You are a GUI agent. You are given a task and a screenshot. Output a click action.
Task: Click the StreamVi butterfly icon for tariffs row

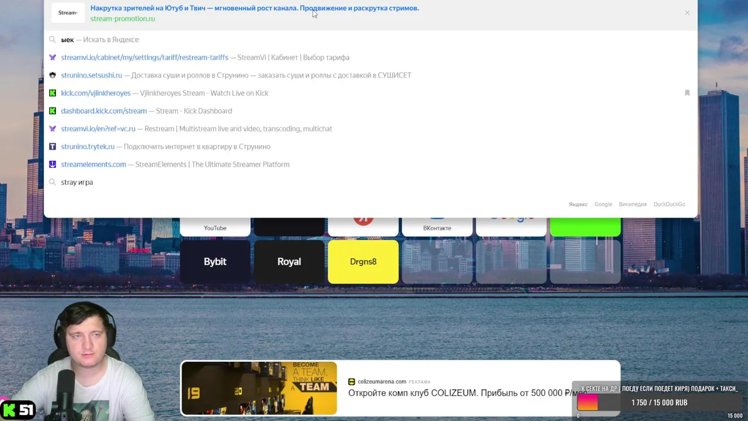coord(53,57)
